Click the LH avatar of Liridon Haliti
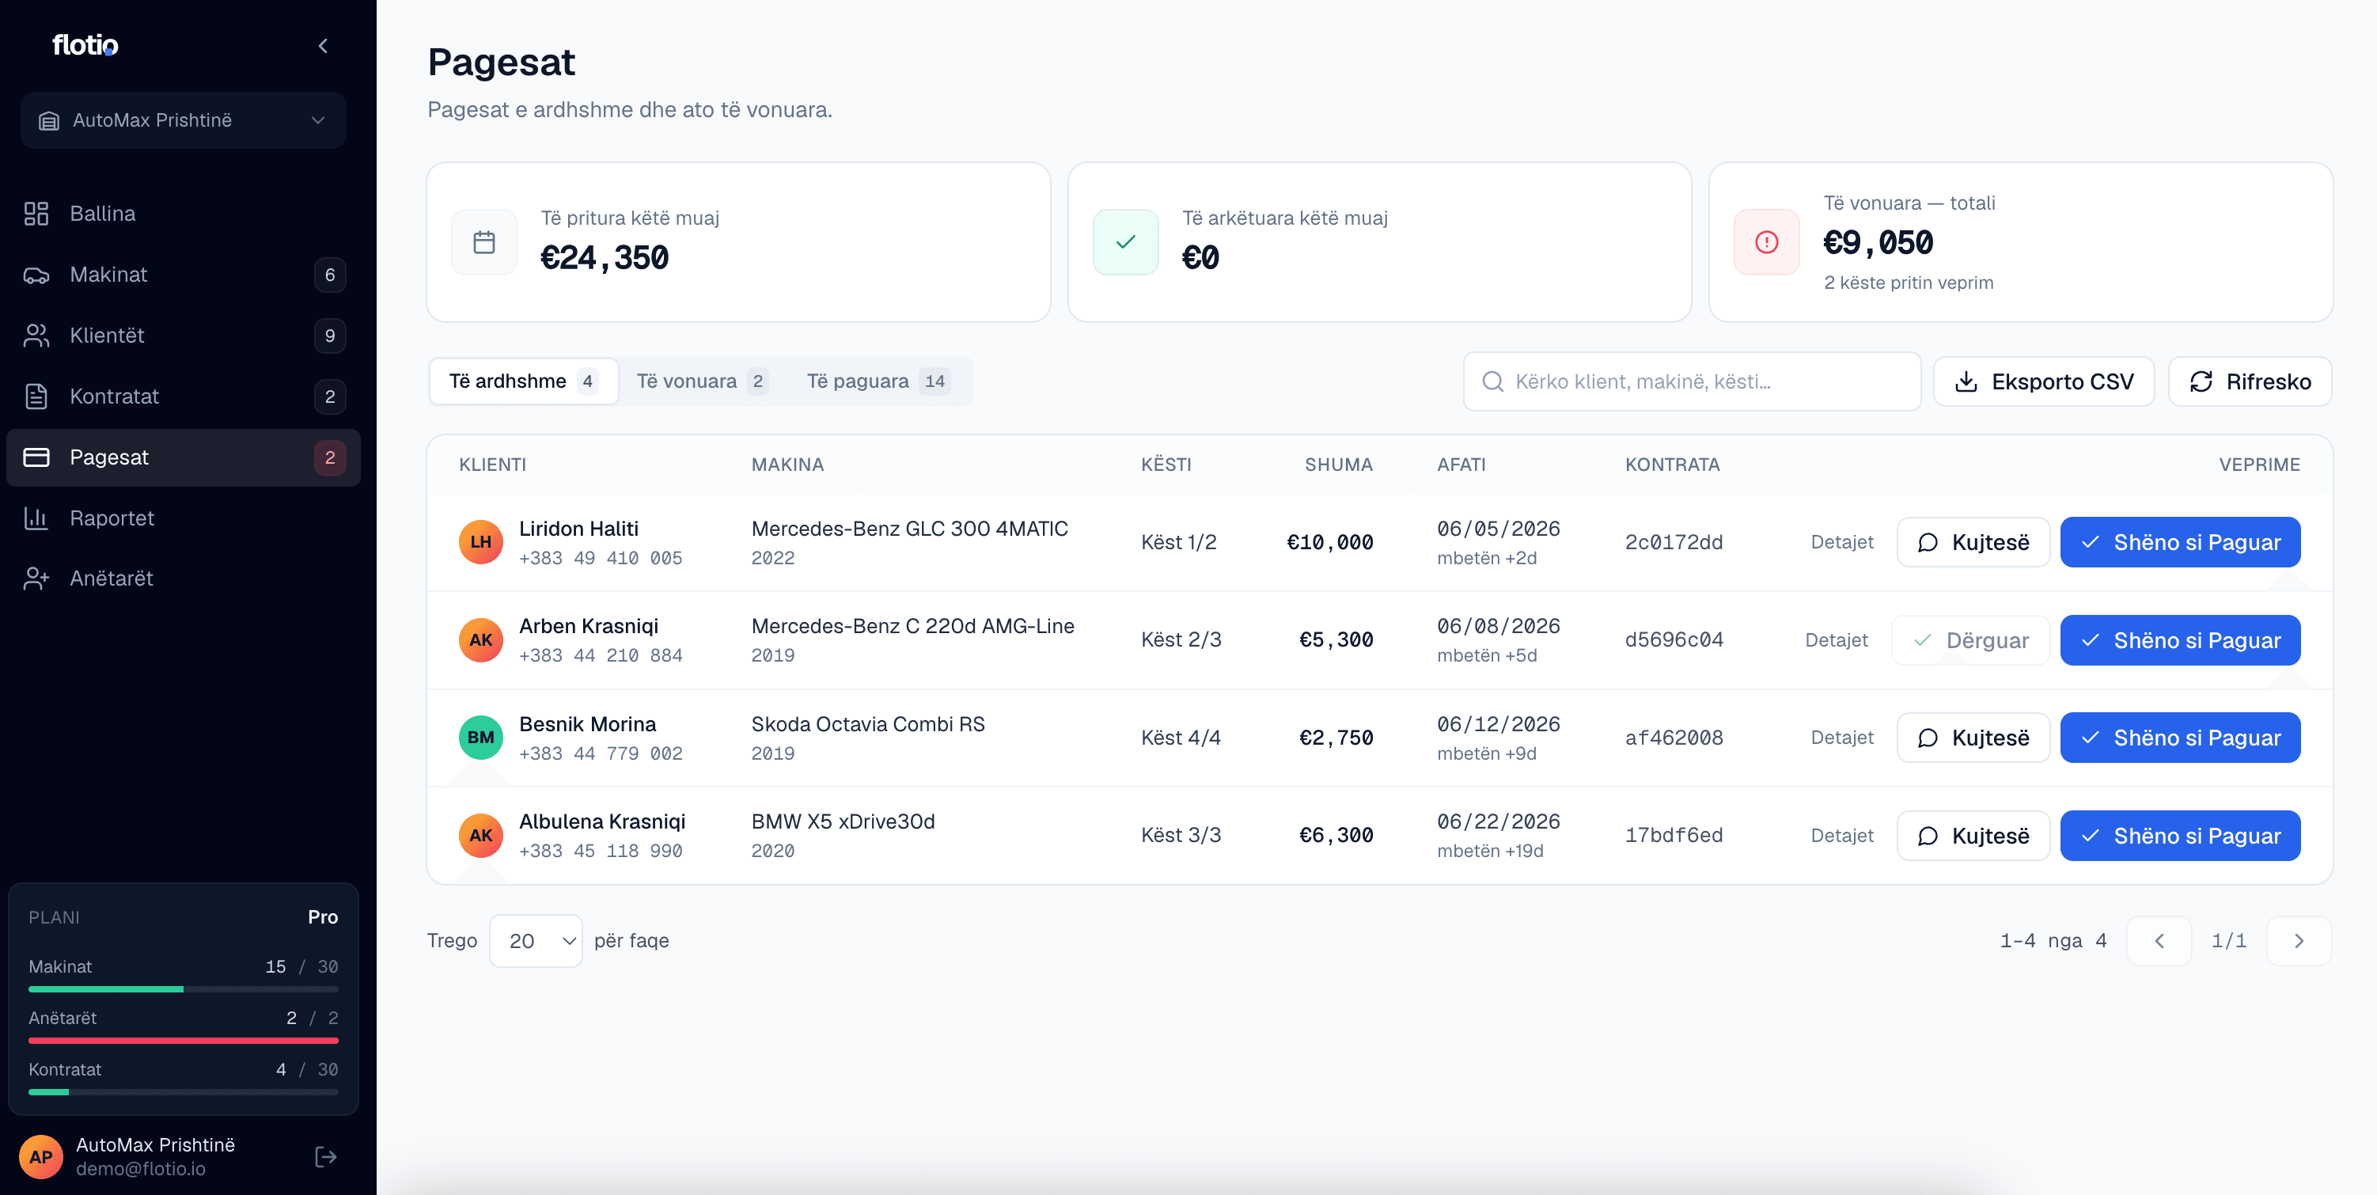Viewport: 2377px width, 1195px height. 481,541
